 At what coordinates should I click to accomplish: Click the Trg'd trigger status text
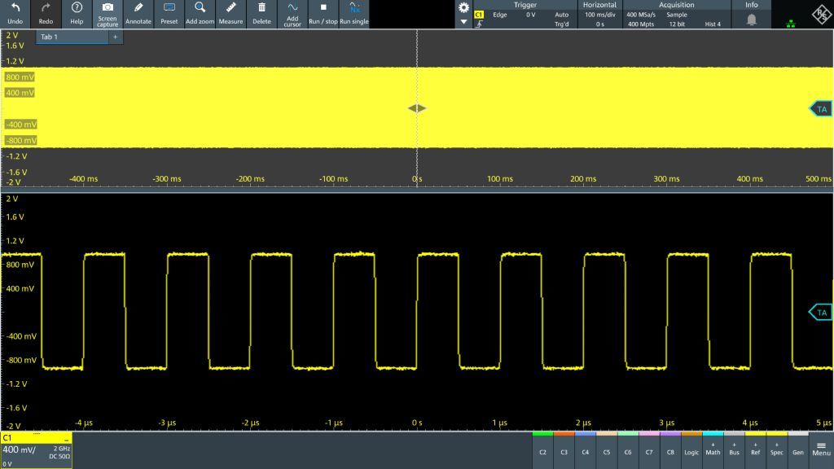point(562,24)
